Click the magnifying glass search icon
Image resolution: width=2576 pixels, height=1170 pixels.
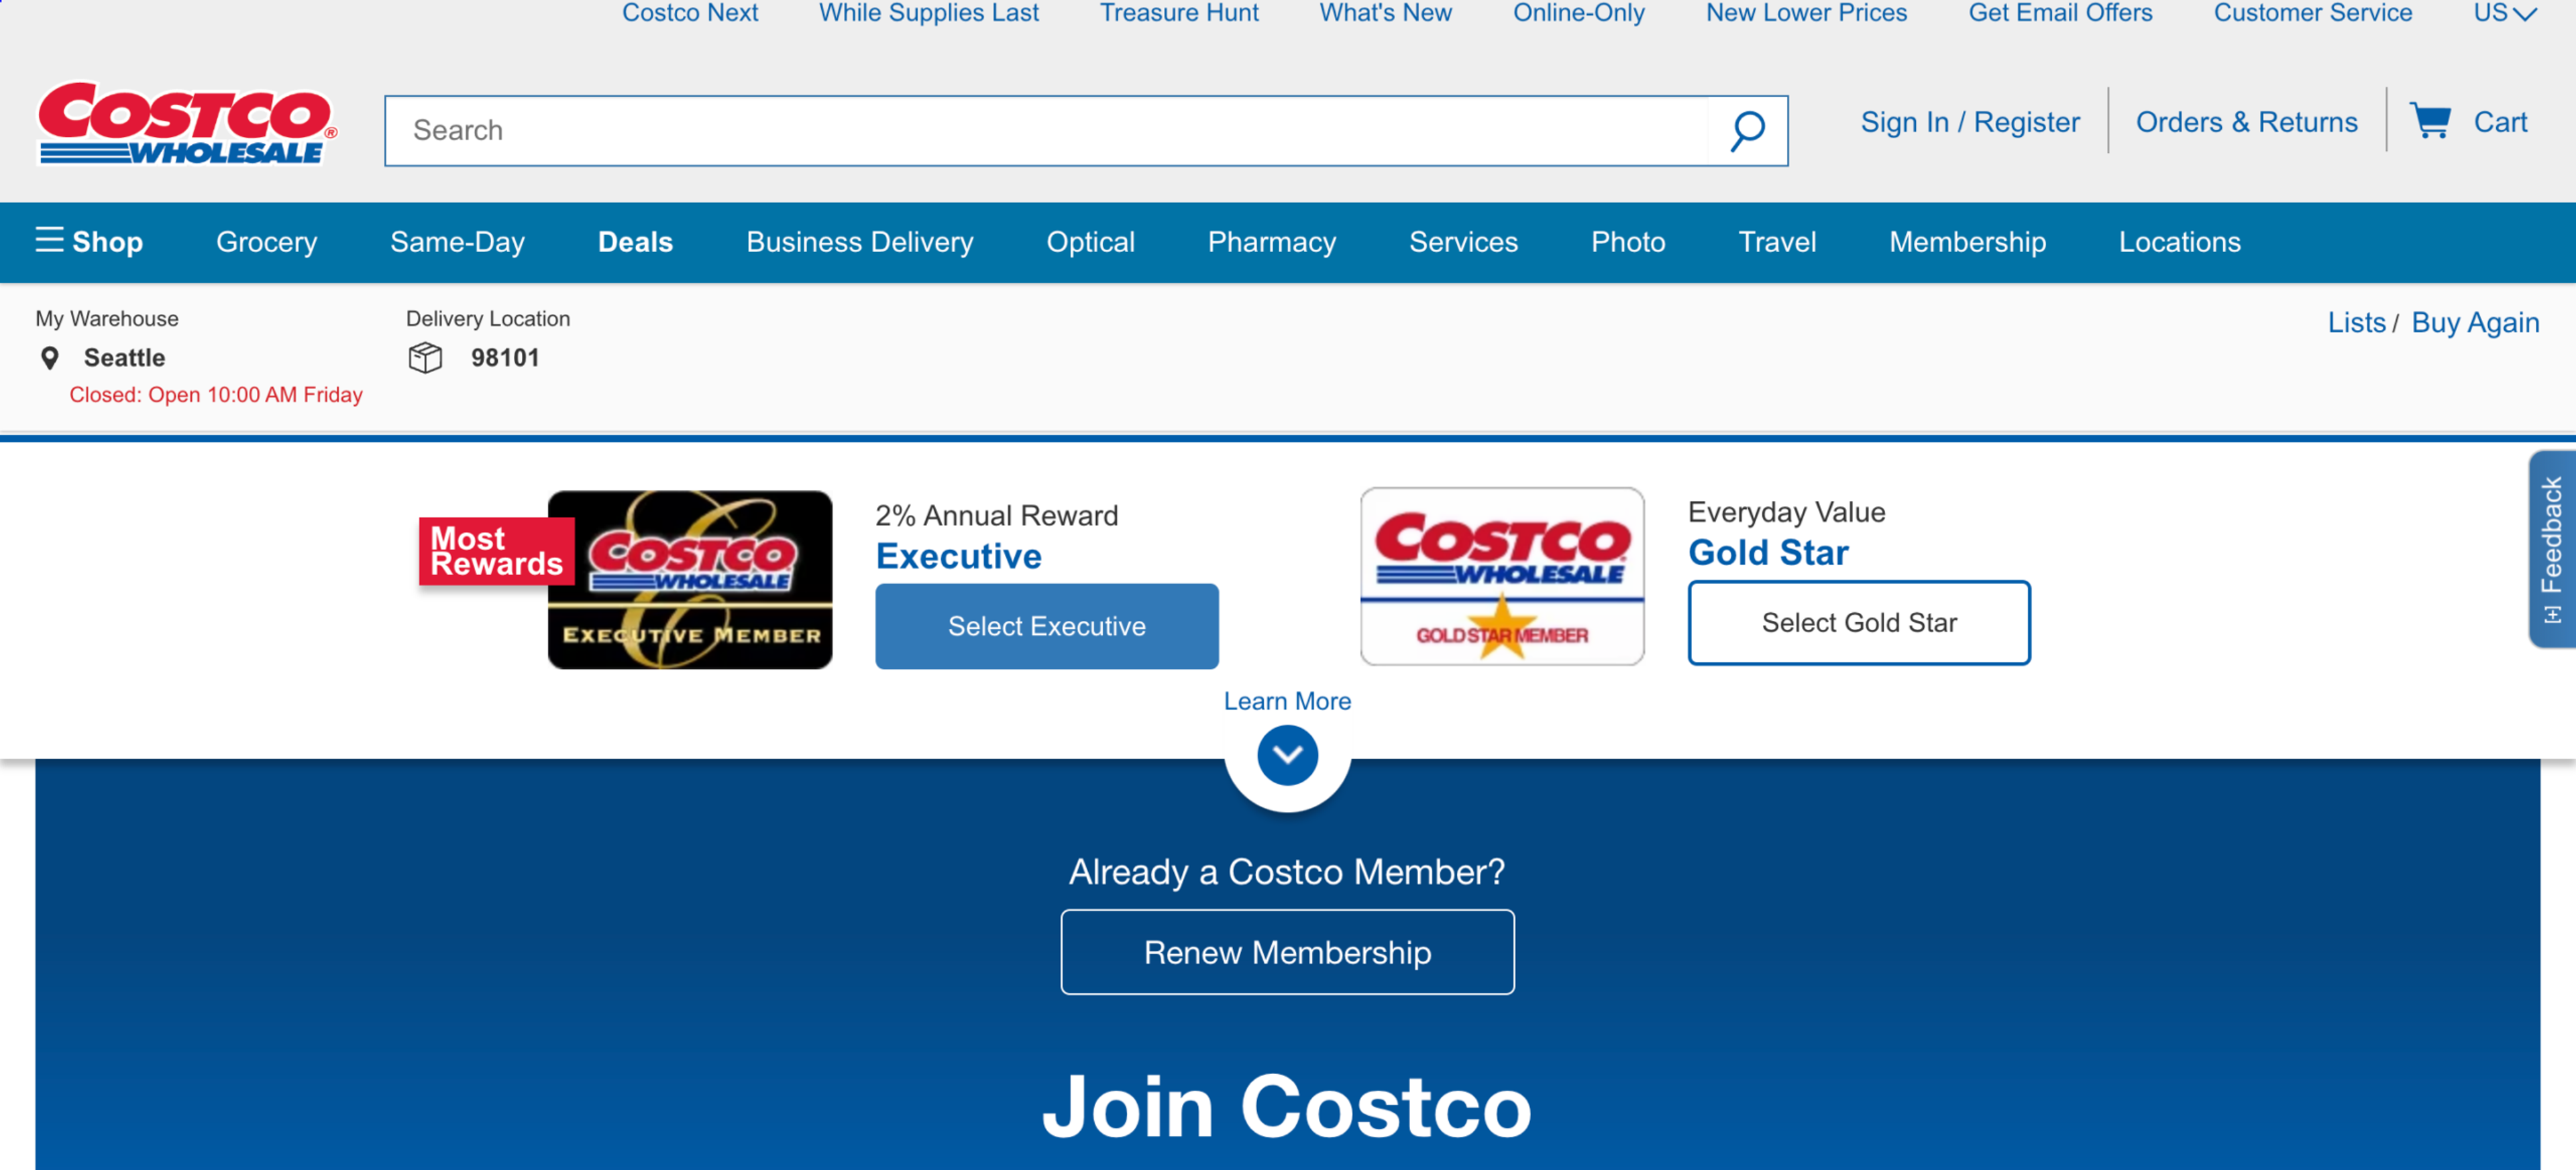point(1747,131)
